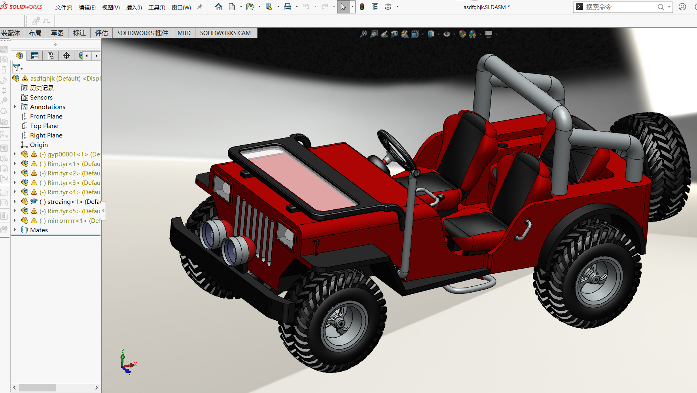
Task: Click Edit Appearance color ball icon
Action: [462, 34]
